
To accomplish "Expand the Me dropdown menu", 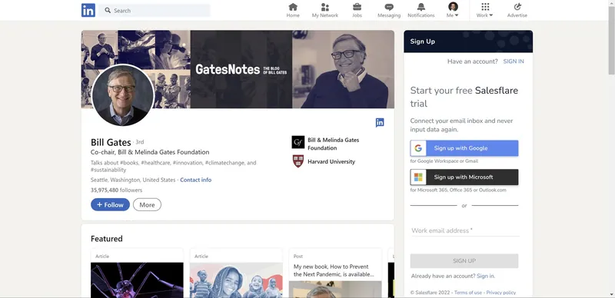I will point(452,15).
